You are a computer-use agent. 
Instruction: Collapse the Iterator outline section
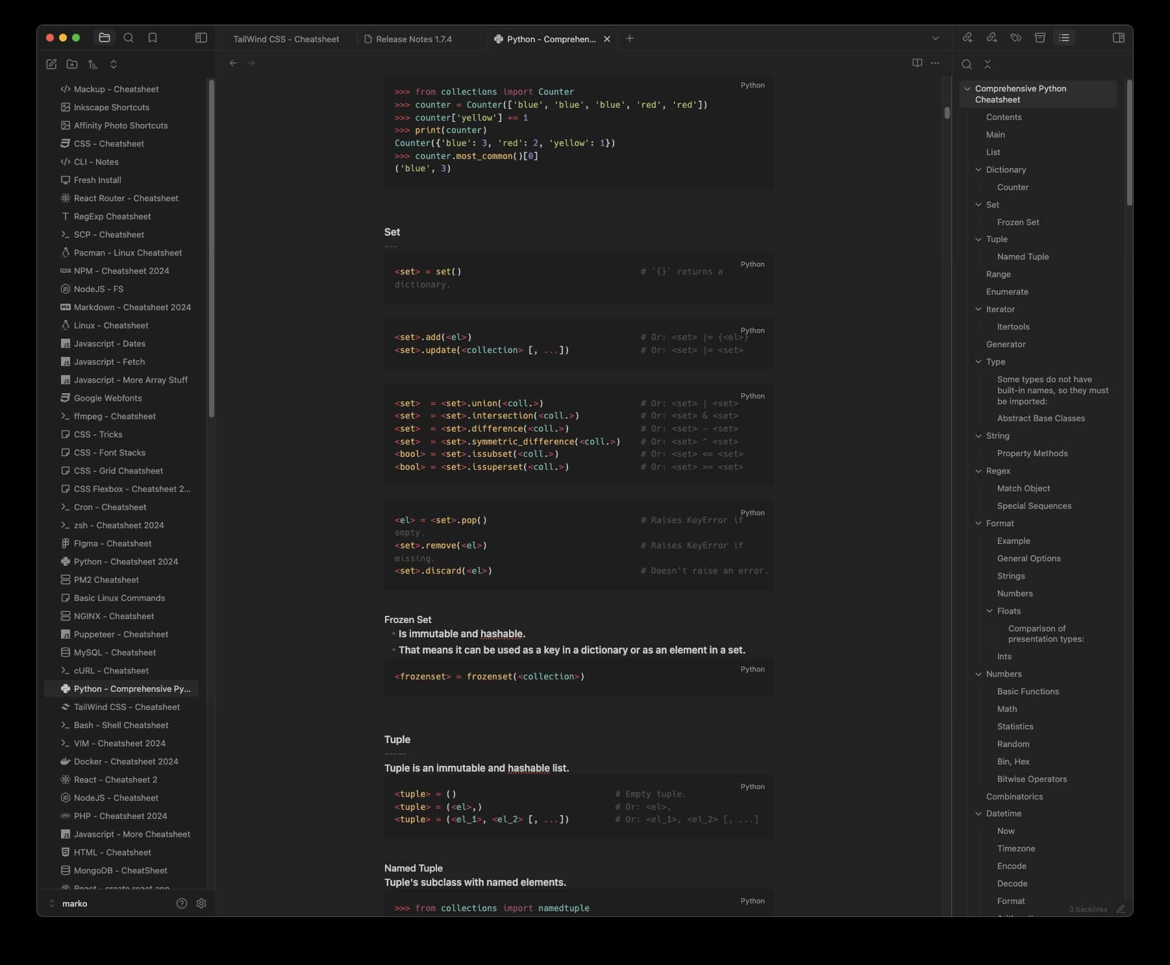coord(978,309)
